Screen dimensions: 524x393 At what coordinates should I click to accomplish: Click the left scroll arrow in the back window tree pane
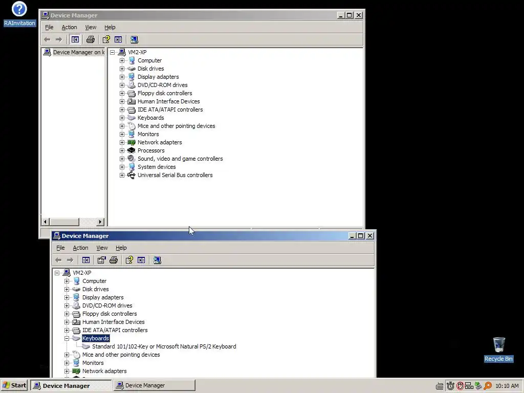[x=45, y=222]
